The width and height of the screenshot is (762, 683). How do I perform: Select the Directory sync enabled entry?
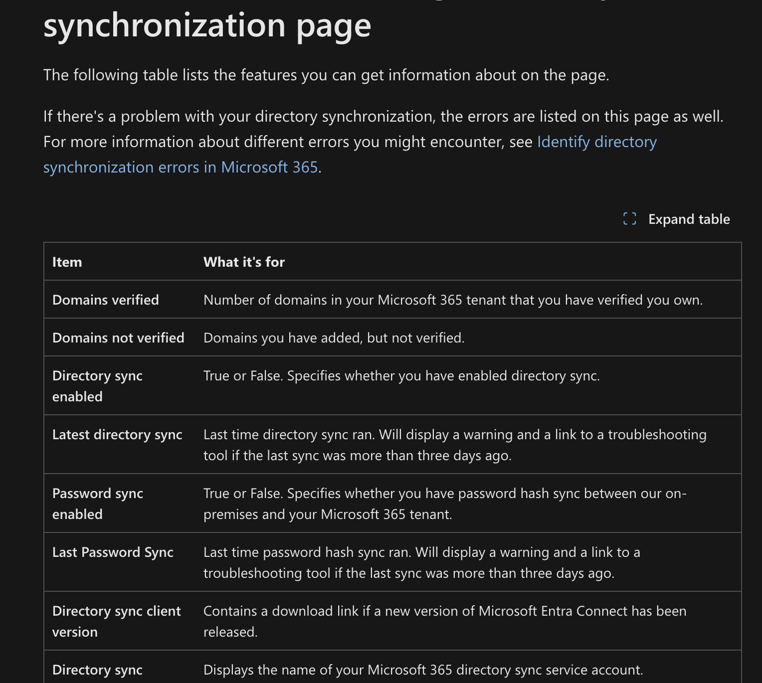(97, 386)
